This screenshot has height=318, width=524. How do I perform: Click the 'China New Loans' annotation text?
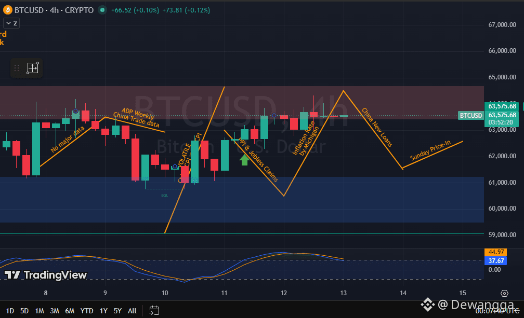coord(377,127)
